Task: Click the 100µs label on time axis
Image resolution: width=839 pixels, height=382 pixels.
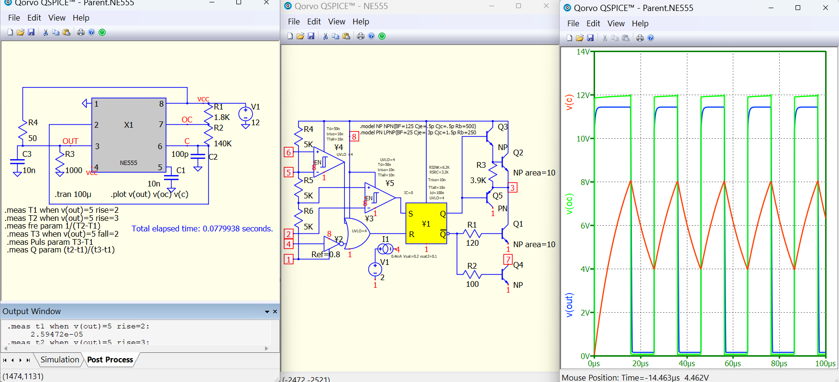Action: coord(825,363)
